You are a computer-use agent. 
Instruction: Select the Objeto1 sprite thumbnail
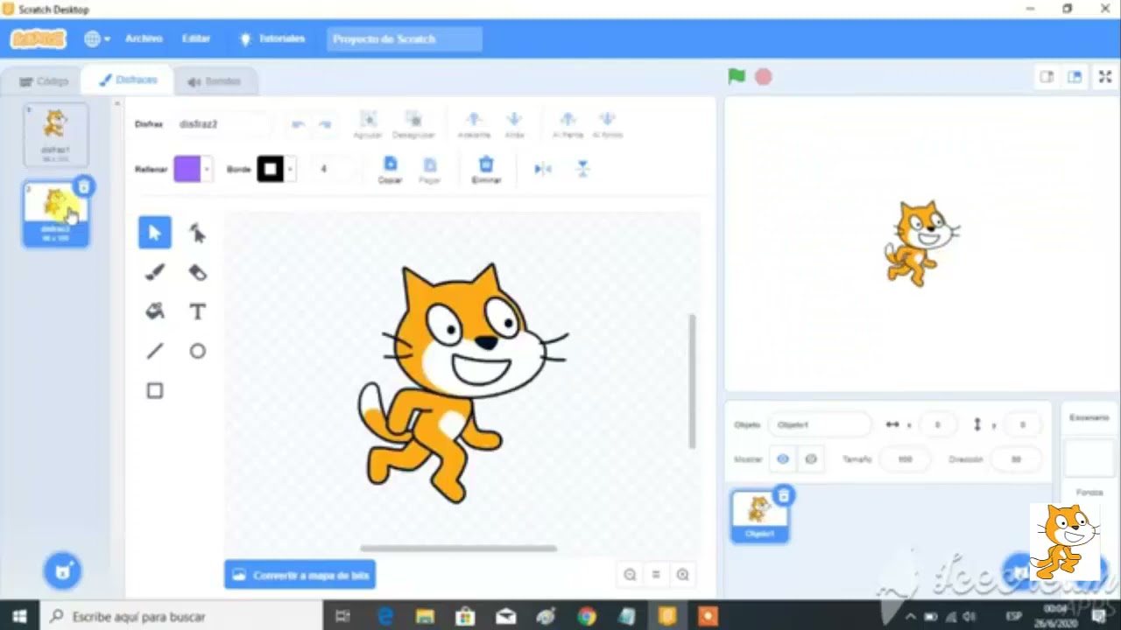tap(760, 515)
